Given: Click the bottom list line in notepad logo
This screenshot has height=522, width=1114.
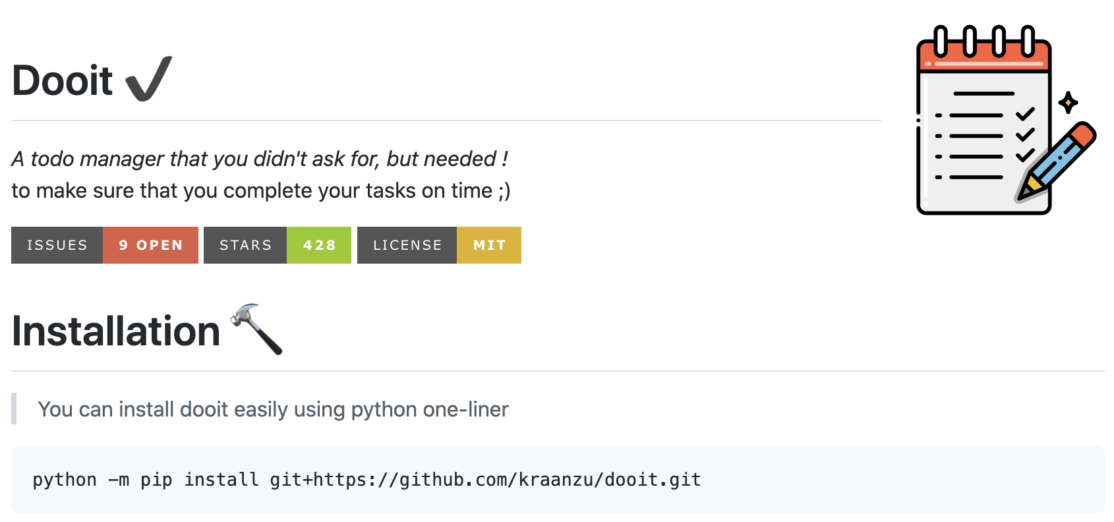Looking at the screenshot, I should coord(976,177).
